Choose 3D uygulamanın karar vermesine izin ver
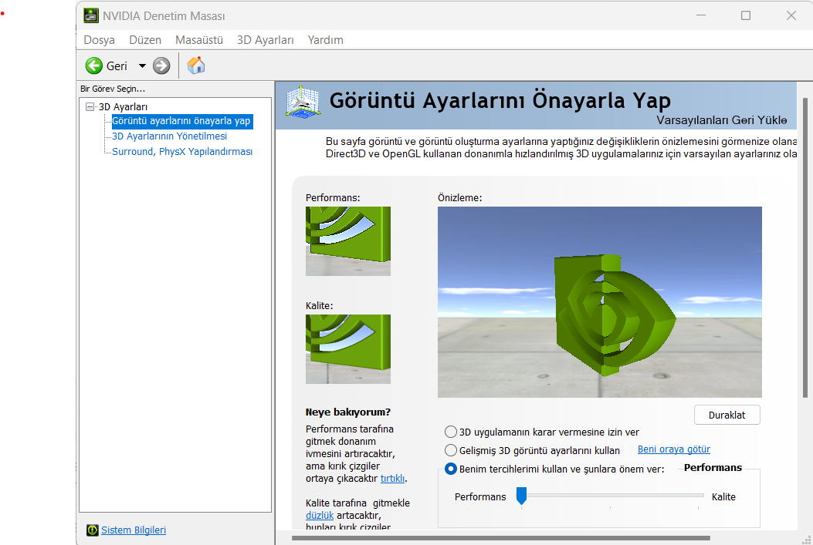 point(451,432)
